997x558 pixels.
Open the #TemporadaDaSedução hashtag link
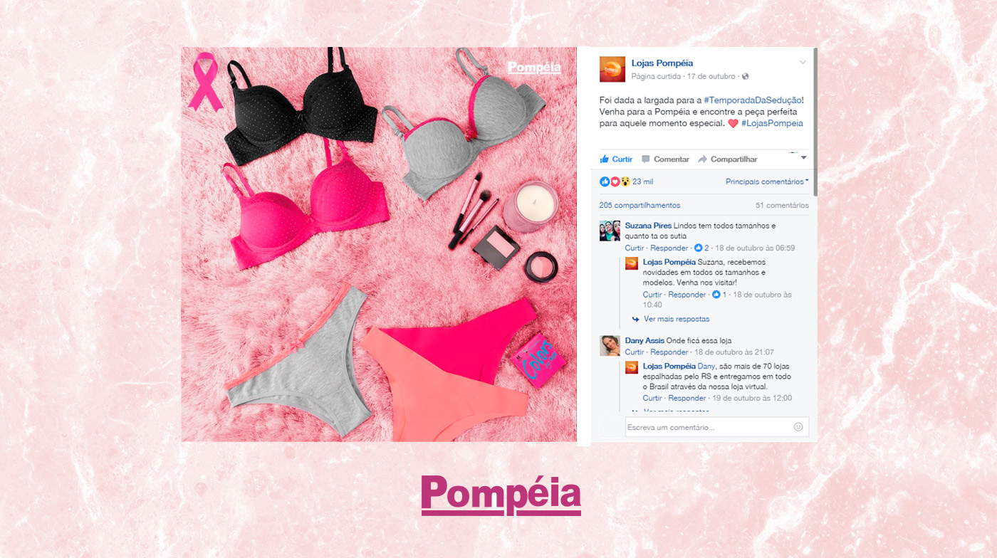tap(752, 100)
